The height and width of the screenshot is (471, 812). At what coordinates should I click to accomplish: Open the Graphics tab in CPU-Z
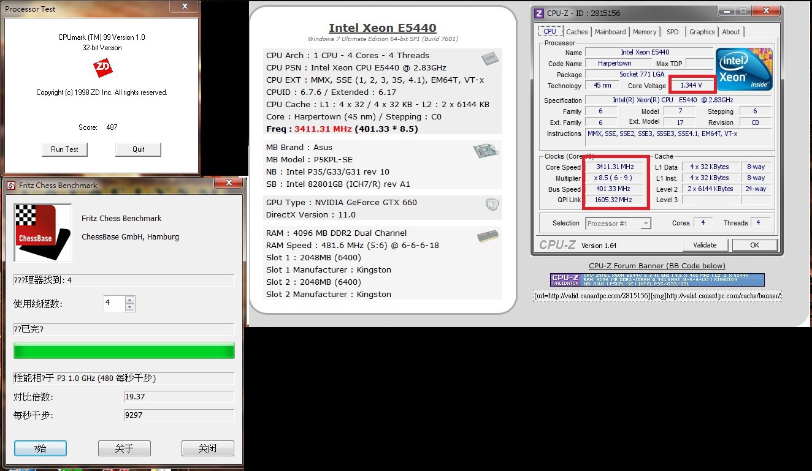(x=702, y=32)
